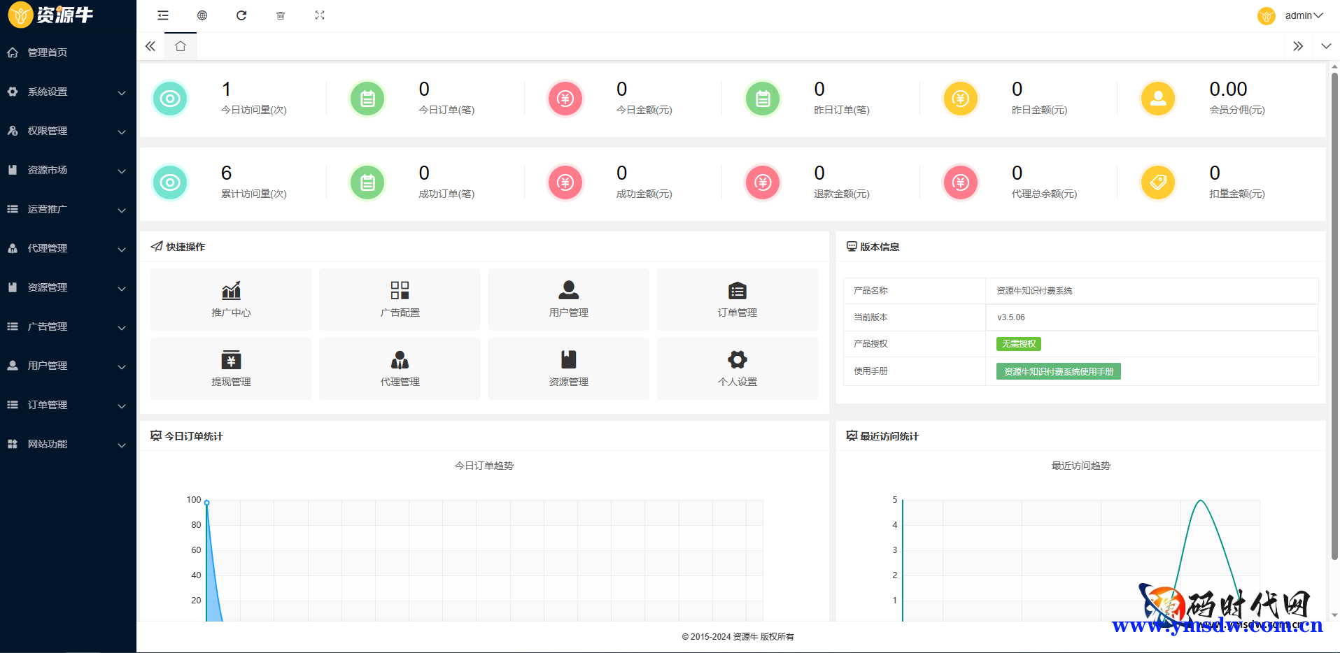Click the 无需授权 green badge
This screenshot has width=1340, height=653.
click(1018, 344)
